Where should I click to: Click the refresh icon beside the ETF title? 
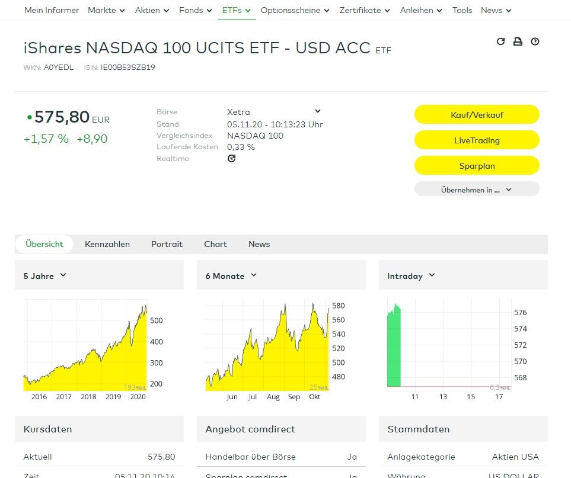click(x=500, y=41)
